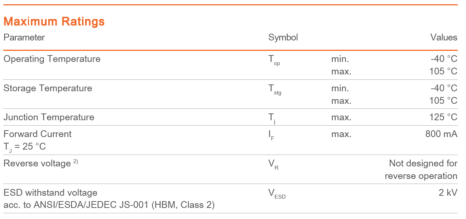Click the VESD symbol

click(277, 194)
